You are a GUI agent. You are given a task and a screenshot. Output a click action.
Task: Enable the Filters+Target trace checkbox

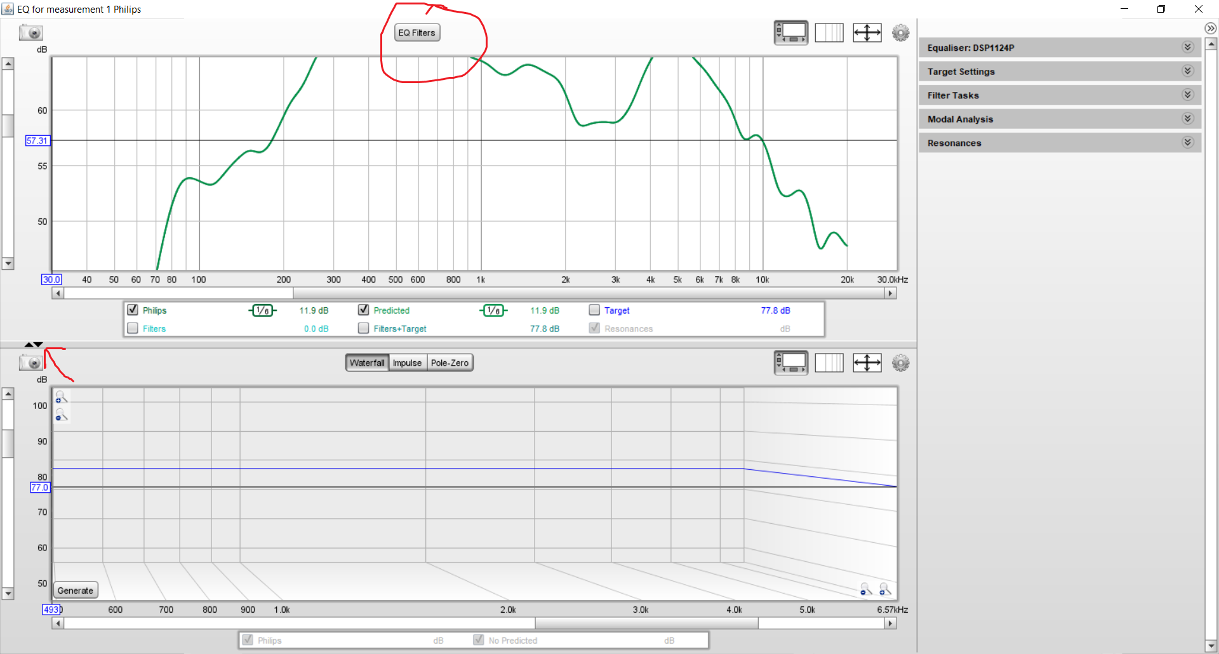click(x=364, y=328)
